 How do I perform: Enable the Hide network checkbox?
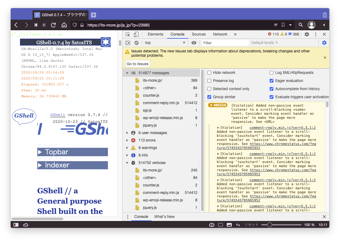[x=210, y=73]
